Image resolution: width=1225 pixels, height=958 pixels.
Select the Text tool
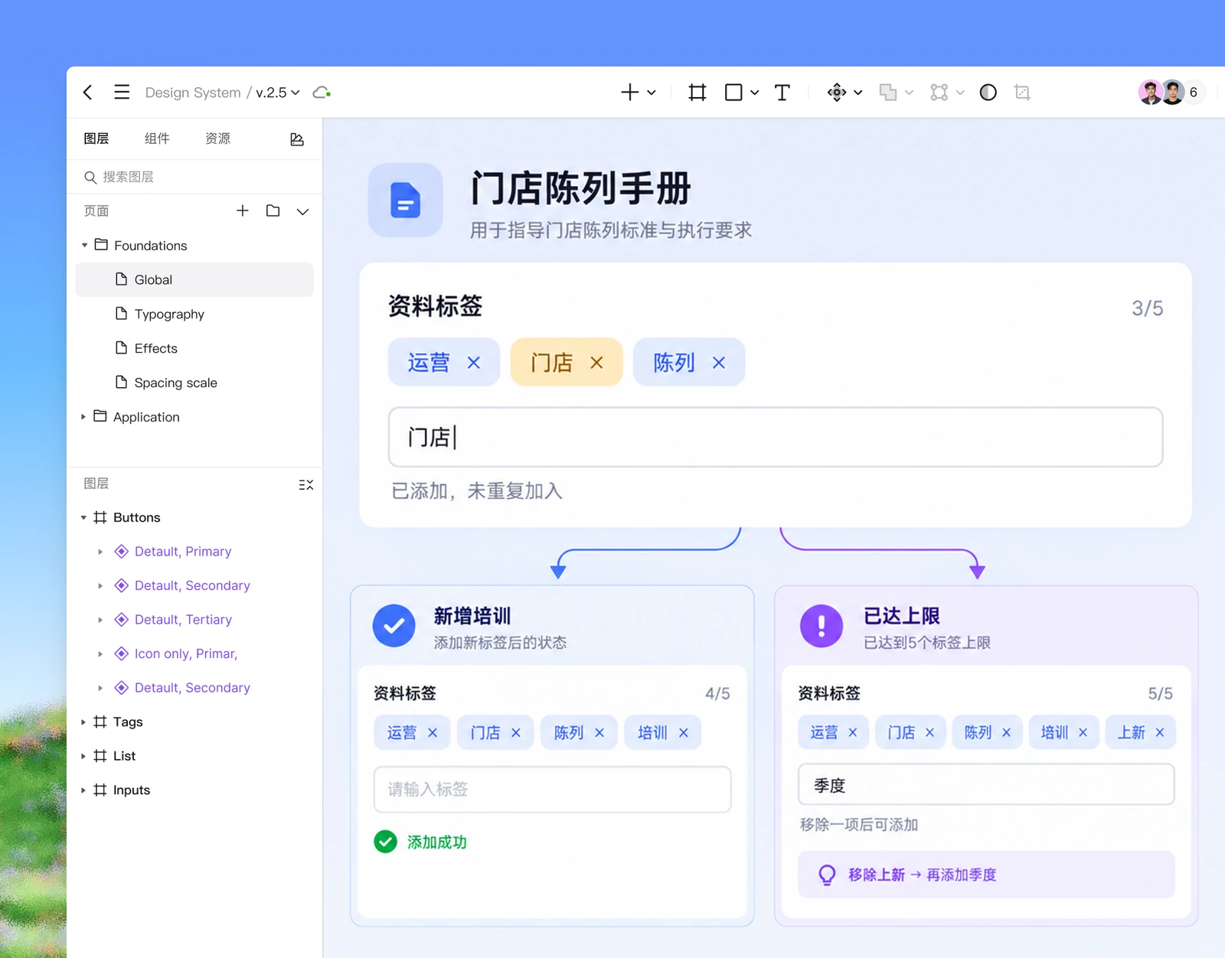coord(782,93)
